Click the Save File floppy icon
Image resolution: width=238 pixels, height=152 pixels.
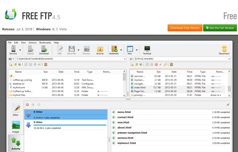pyautogui.click(x=72, y=50)
